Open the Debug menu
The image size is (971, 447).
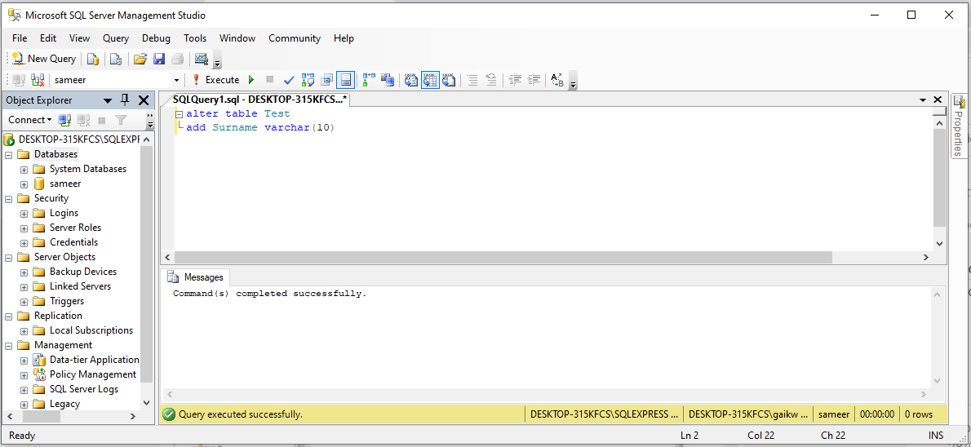tap(156, 38)
